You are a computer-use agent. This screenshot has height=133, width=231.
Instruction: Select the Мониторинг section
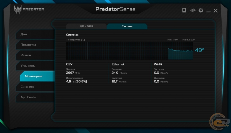pyautogui.click(x=37, y=76)
